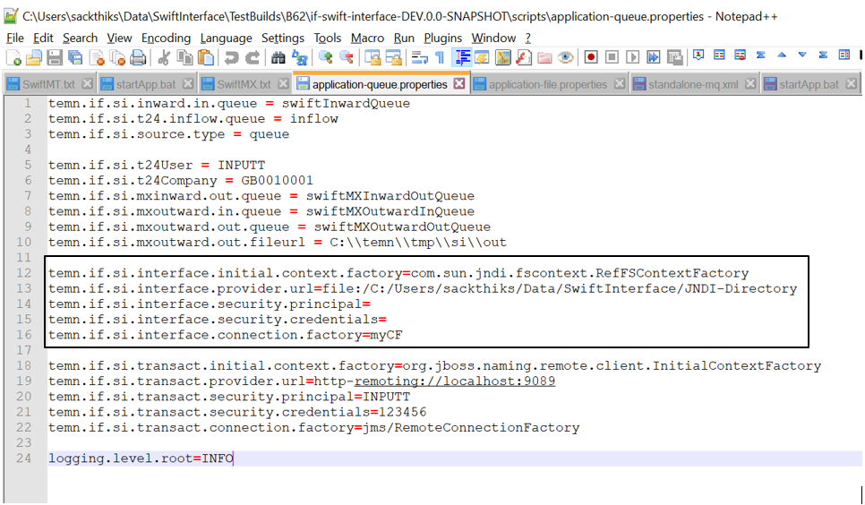Click the New file toolbar icon
This screenshot has width=865, height=505.
tap(13, 57)
